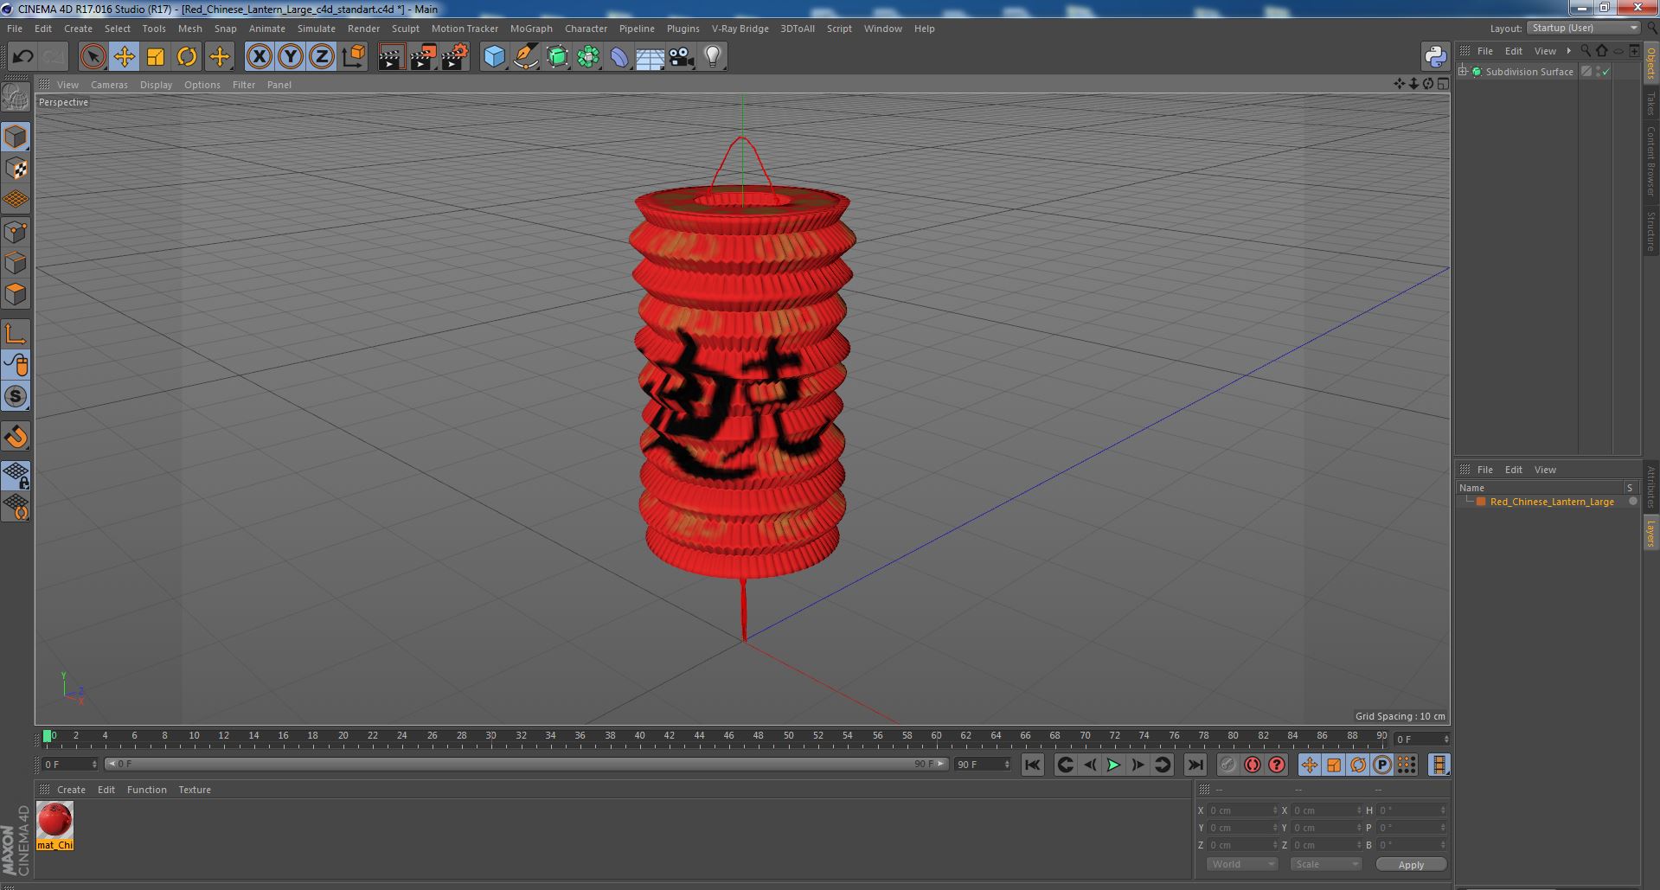1660x890 pixels.
Task: Toggle the Y axis lock
Action: coord(291,57)
